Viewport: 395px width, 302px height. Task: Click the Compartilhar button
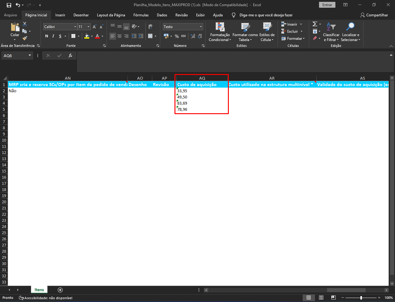(x=374, y=15)
